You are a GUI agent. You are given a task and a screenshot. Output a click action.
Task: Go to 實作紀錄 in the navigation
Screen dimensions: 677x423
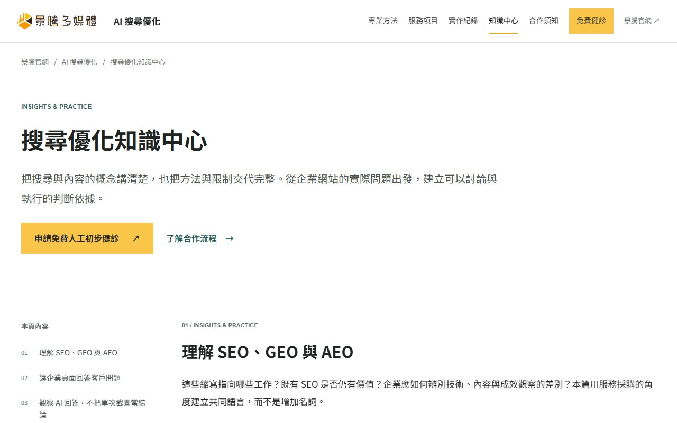point(463,21)
